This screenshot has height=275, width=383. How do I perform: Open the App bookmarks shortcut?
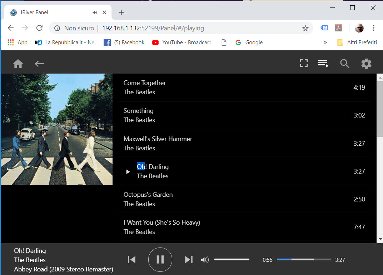tap(18, 42)
